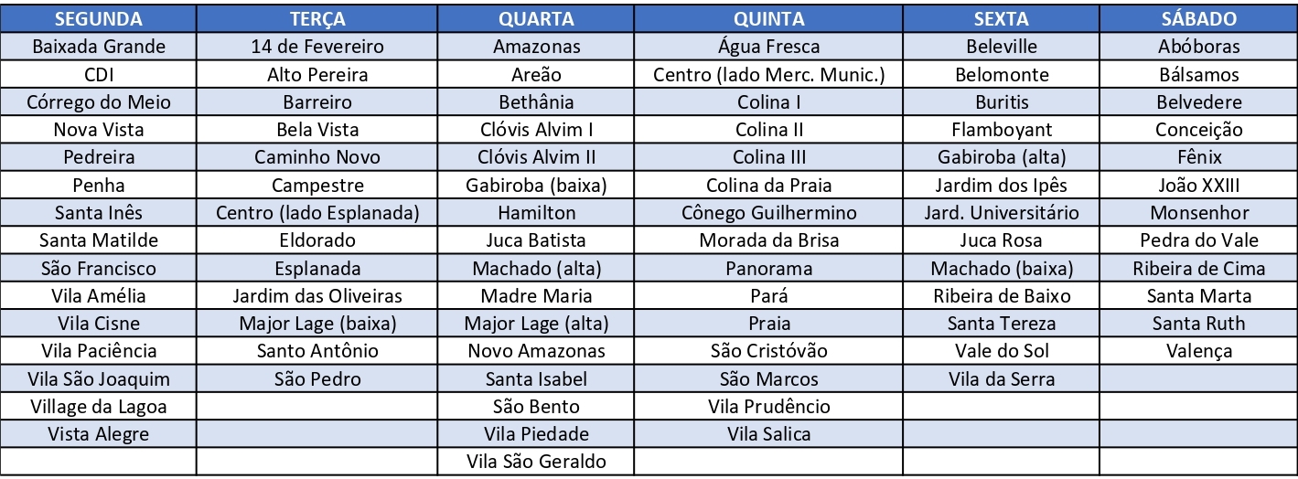Image resolution: width=1298 pixels, height=479 pixels.
Task: Select the SÁBADO column header
Action: (1198, 19)
